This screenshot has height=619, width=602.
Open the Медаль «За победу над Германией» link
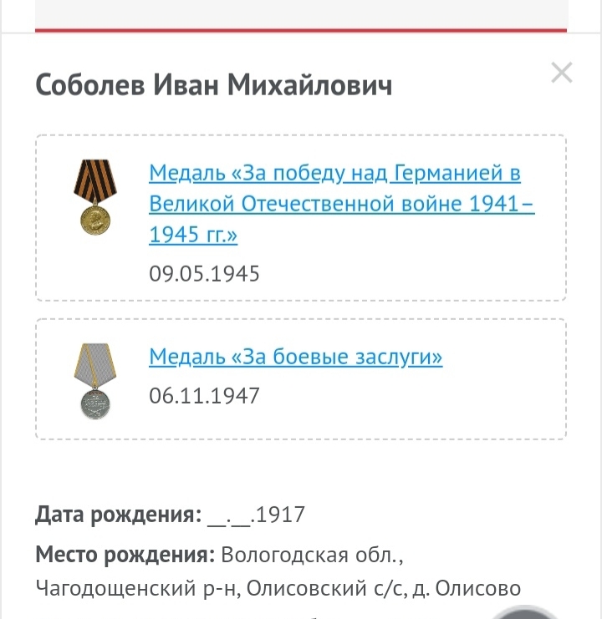(x=342, y=204)
